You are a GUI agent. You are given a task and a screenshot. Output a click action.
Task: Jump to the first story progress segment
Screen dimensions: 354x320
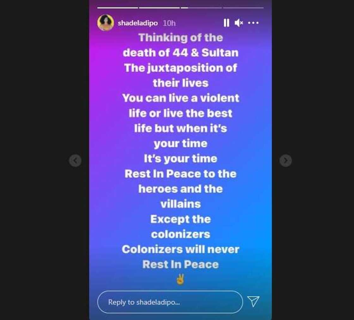[117, 8]
